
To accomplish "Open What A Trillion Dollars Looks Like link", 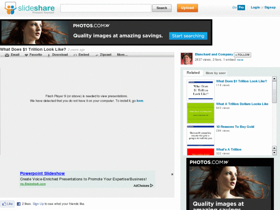I will coord(242,104).
